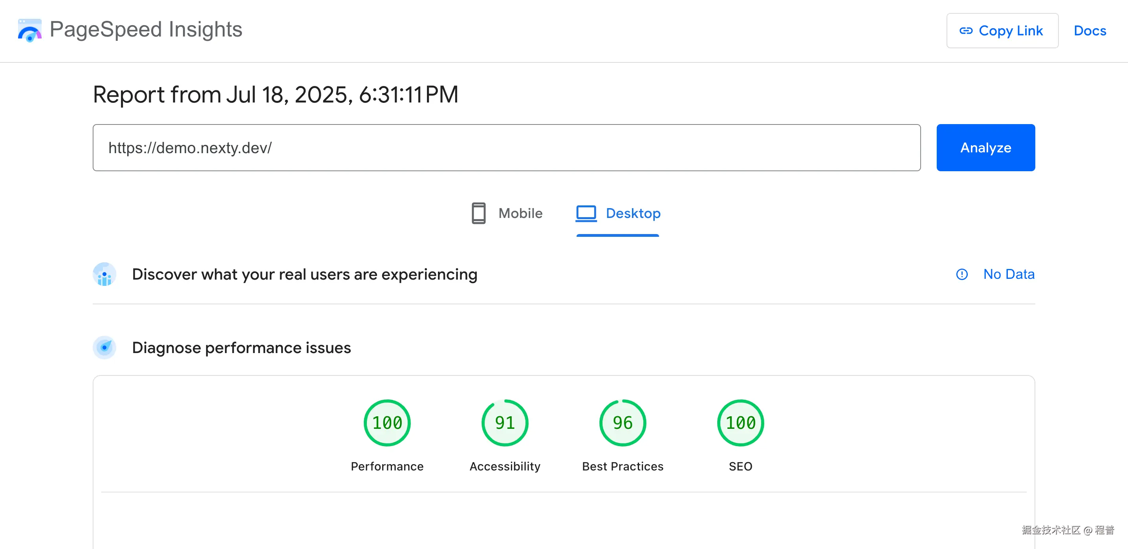1128x549 pixels.
Task: Click the PageSpeed Insights title text
Action: click(x=146, y=30)
